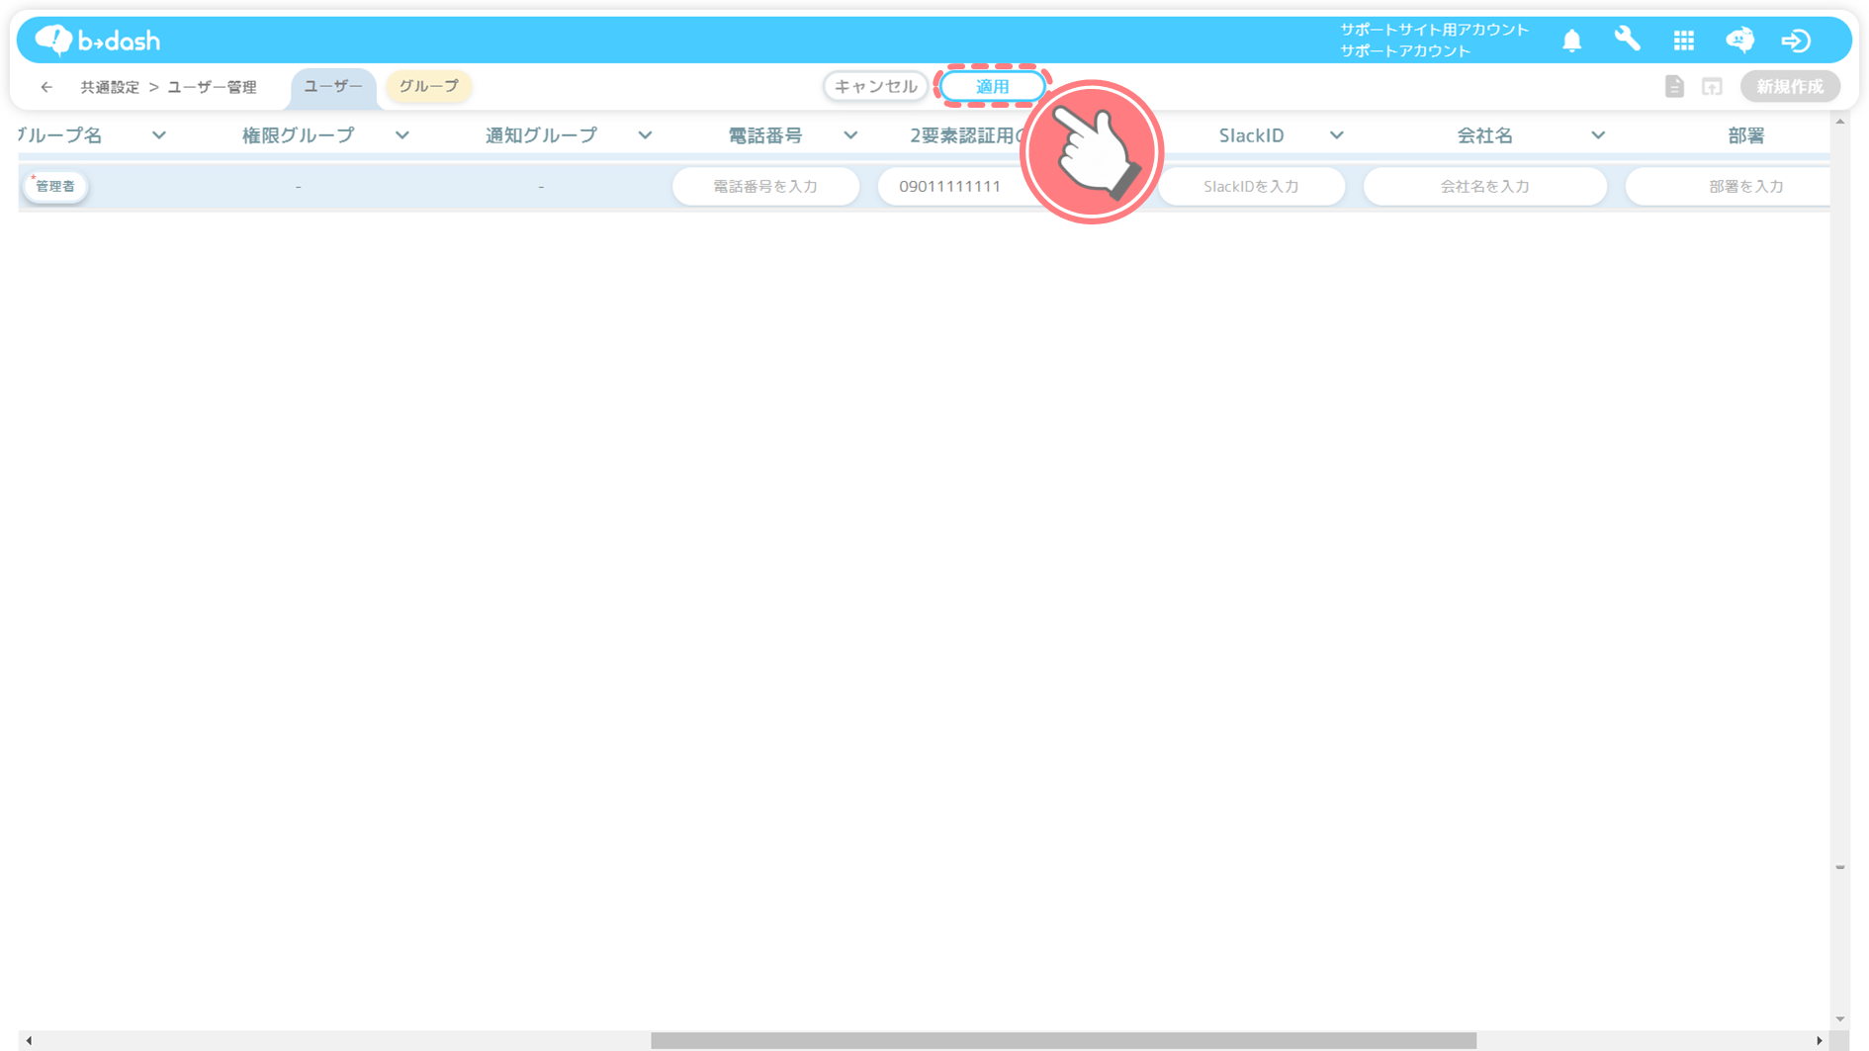Click the logout arrow icon
The height and width of the screenshot is (1051, 1869).
[x=1796, y=41]
